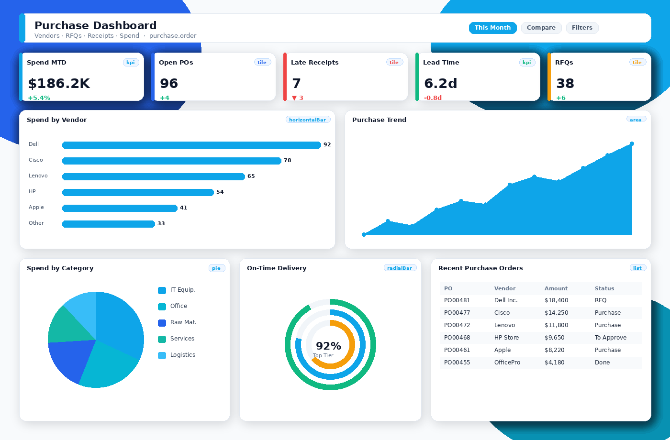Click the area chart type badge
The height and width of the screenshot is (440, 670).
tap(636, 120)
